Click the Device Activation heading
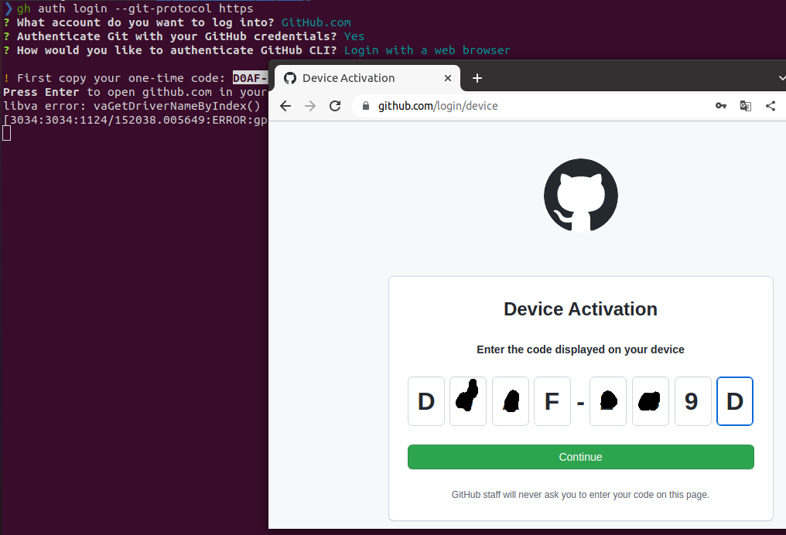 580,309
